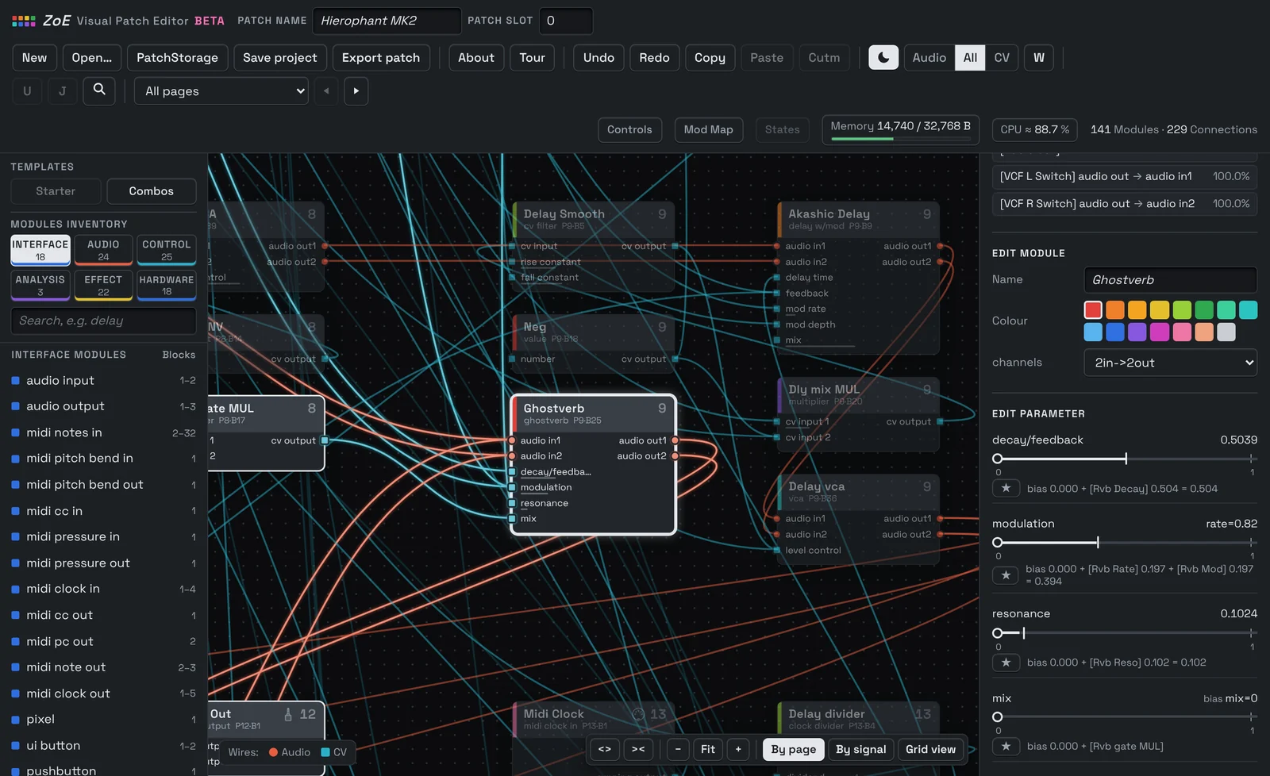Star the mix parameter
This screenshot has height=776, width=1270.
[1006, 746]
